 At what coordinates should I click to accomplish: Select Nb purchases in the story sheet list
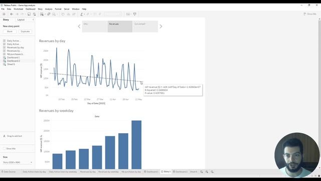coord(16,54)
